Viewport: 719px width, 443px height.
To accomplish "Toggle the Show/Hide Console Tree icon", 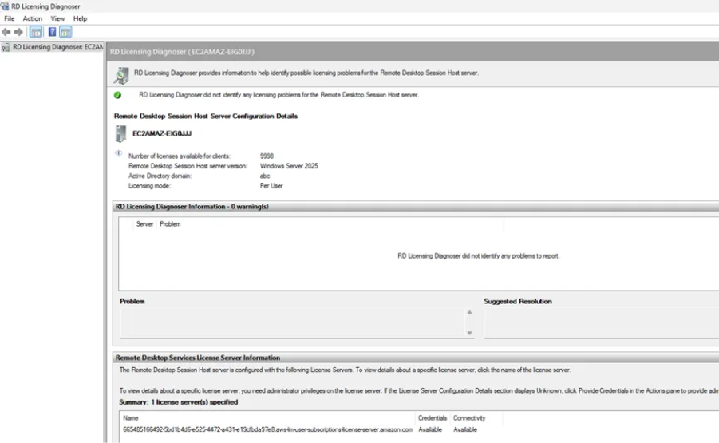I will point(36,32).
